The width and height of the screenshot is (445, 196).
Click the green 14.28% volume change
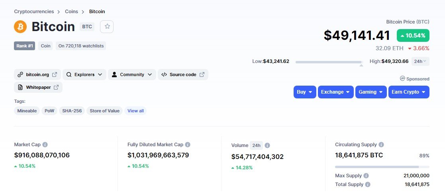242,168
